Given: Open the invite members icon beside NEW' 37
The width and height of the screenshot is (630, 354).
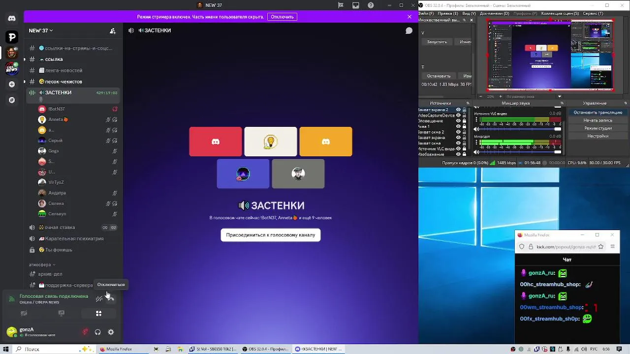Looking at the screenshot, I should tap(113, 30).
